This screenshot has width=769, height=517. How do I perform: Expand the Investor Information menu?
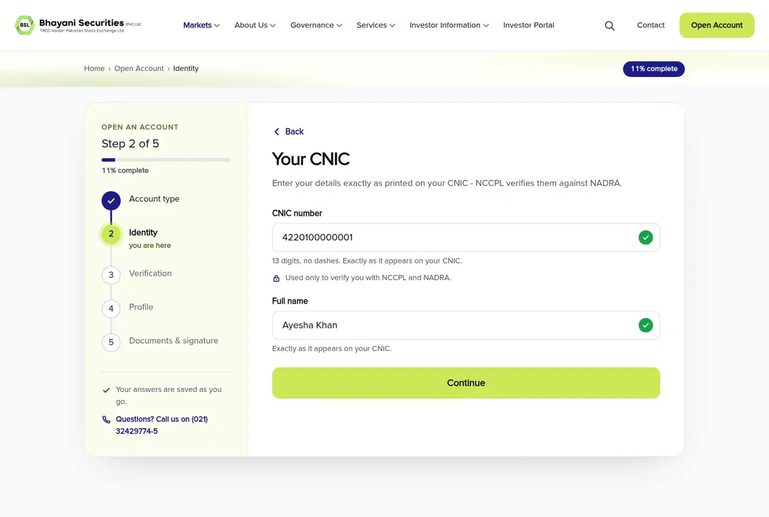pyautogui.click(x=449, y=25)
